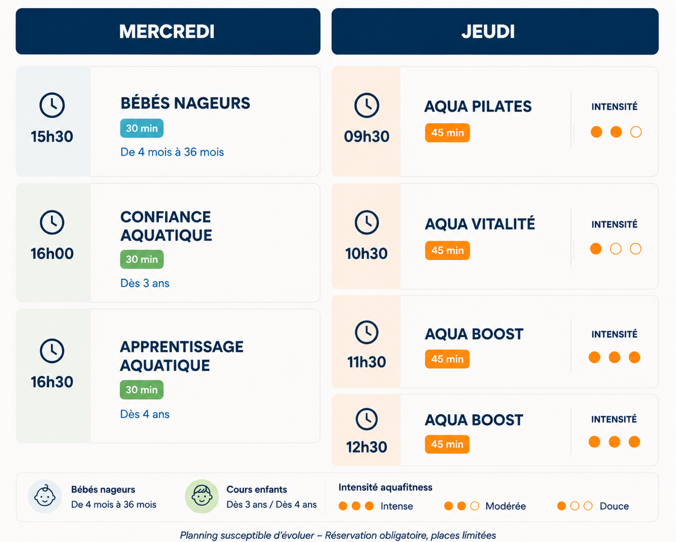
Task: Open the 'Dès 4 ans' link
Action: click(145, 414)
